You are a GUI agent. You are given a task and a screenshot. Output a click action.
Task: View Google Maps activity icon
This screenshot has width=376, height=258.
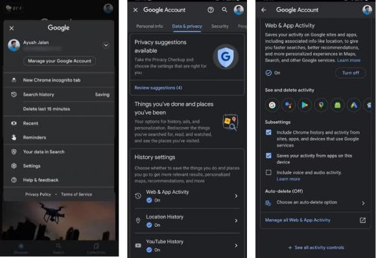(x=321, y=105)
